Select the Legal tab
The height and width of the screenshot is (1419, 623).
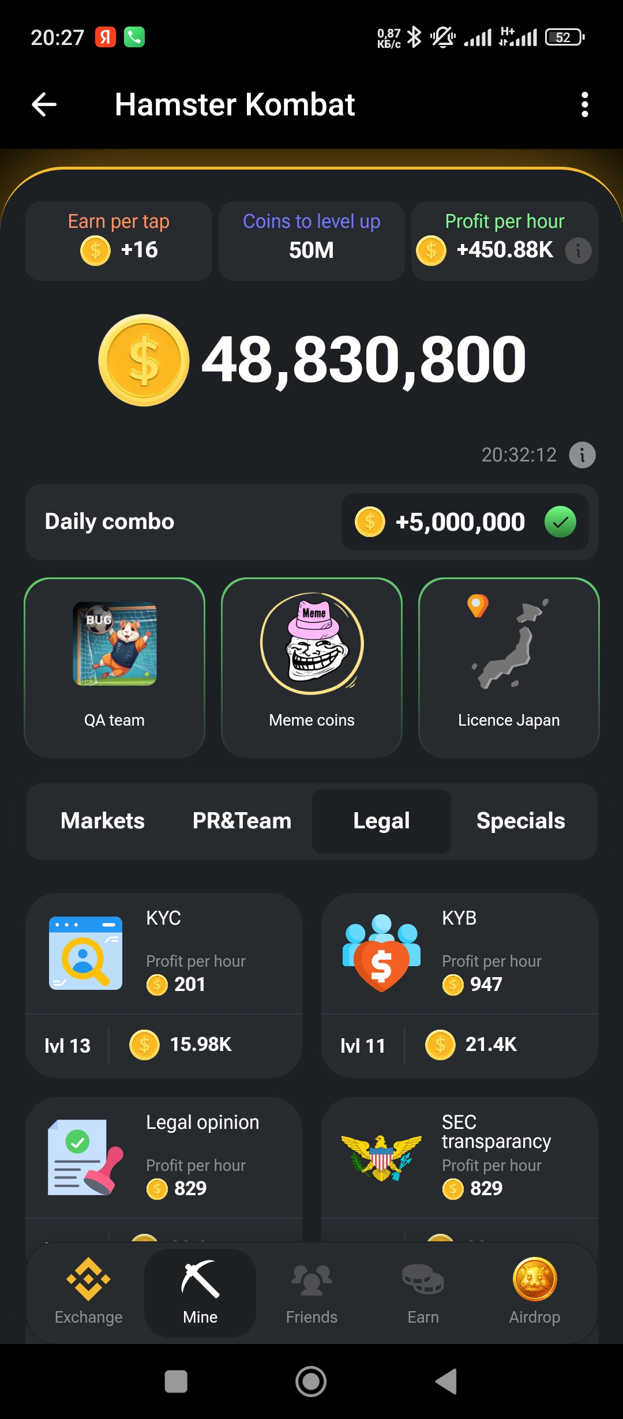coord(381,821)
